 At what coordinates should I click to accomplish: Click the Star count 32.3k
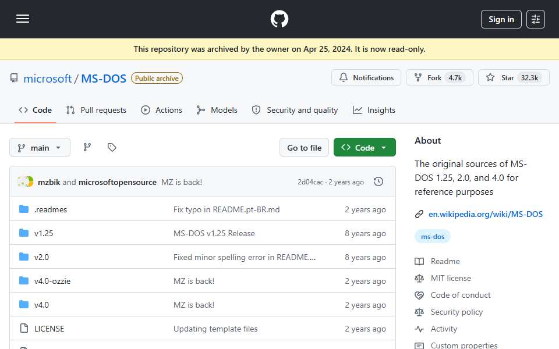[529, 77]
